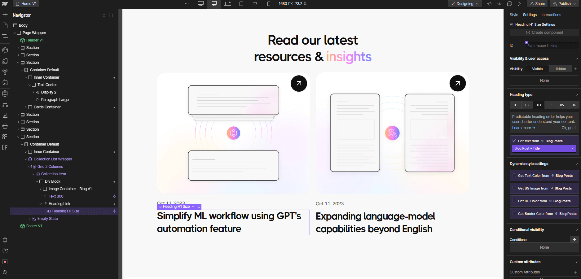The height and width of the screenshot is (279, 581).
Task: Open the Components panel
Action: click(5, 50)
